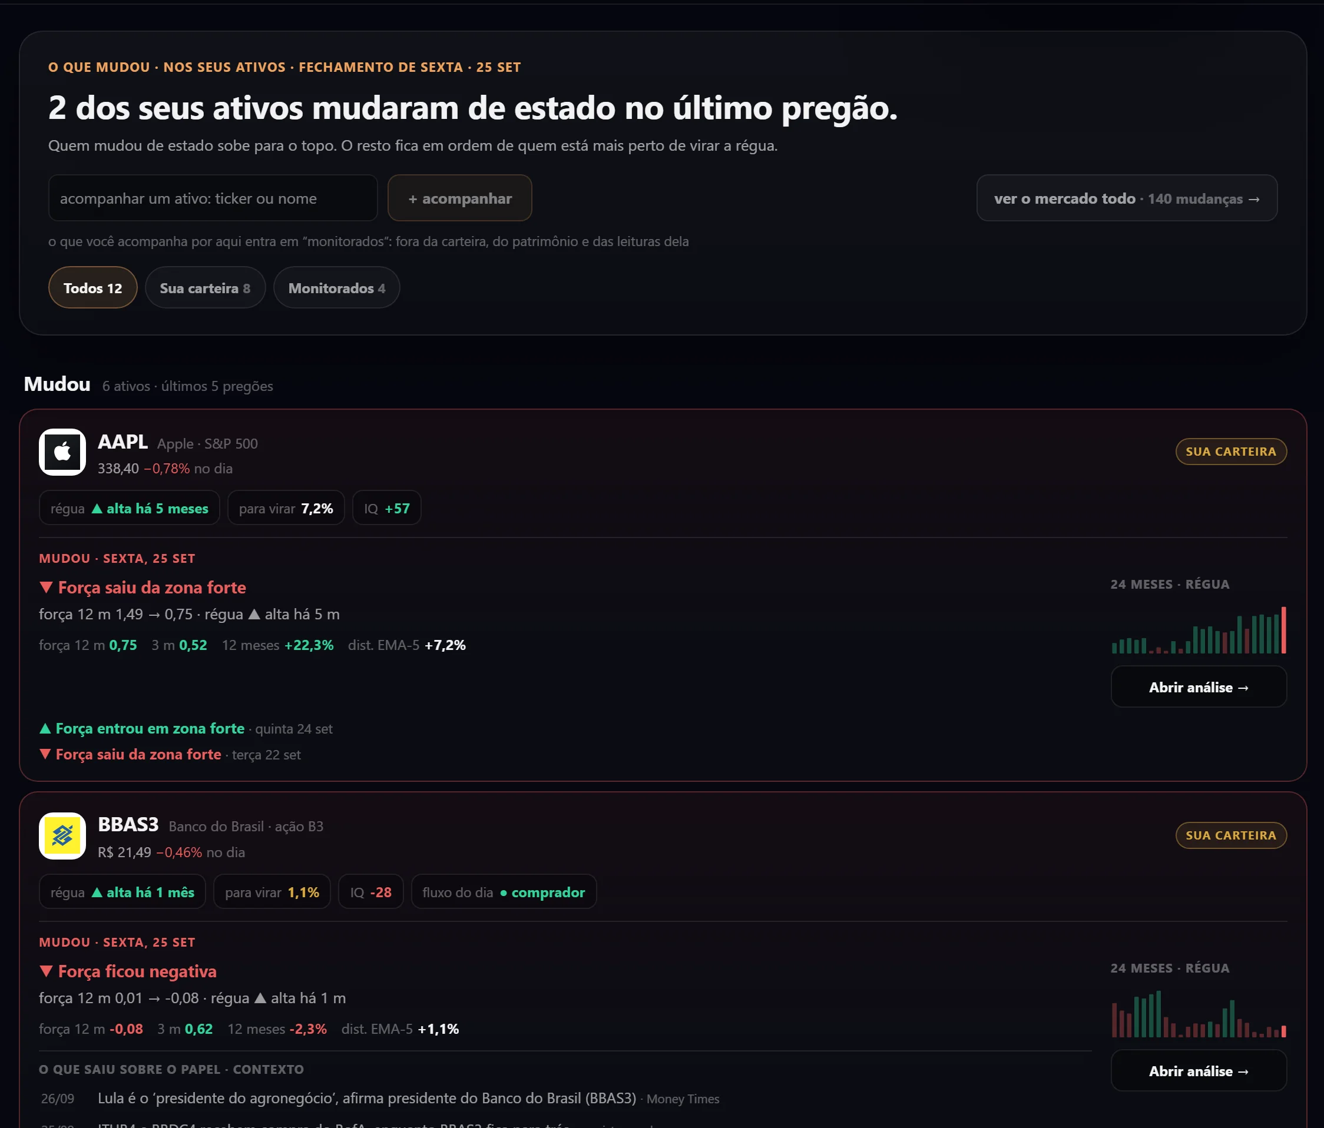Image resolution: width=1324 pixels, height=1128 pixels.
Task: Open 'Abrir análise' on the AAPL card
Action: tap(1199, 686)
